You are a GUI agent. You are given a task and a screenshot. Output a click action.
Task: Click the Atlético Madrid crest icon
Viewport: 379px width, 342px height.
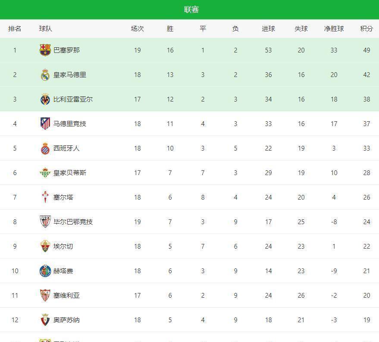tap(45, 124)
